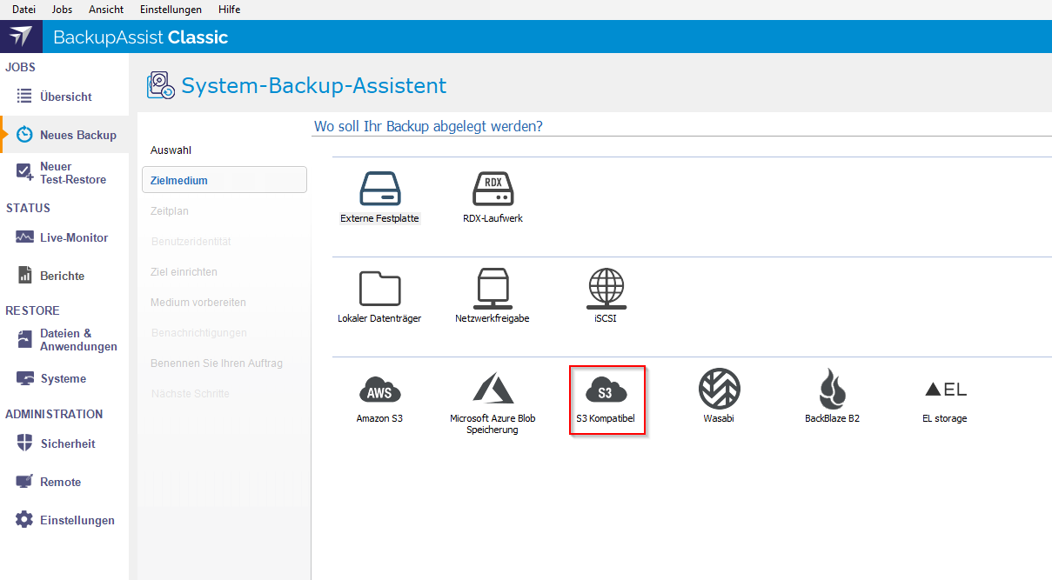Go to the Übersicht jobs page
The image size is (1052, 580).
[x=64, y=97]
